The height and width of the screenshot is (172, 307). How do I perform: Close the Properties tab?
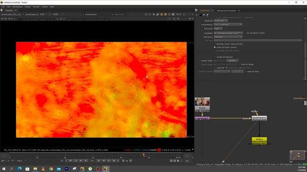(212, 11)
